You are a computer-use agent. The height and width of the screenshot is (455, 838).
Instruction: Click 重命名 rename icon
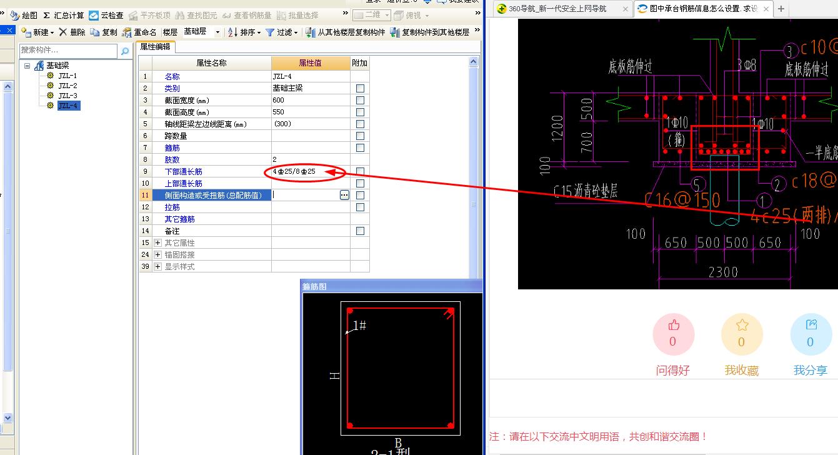click(x=127, y=32)
